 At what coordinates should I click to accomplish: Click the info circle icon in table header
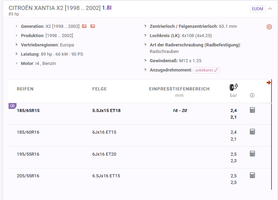(x=252, y=95)
